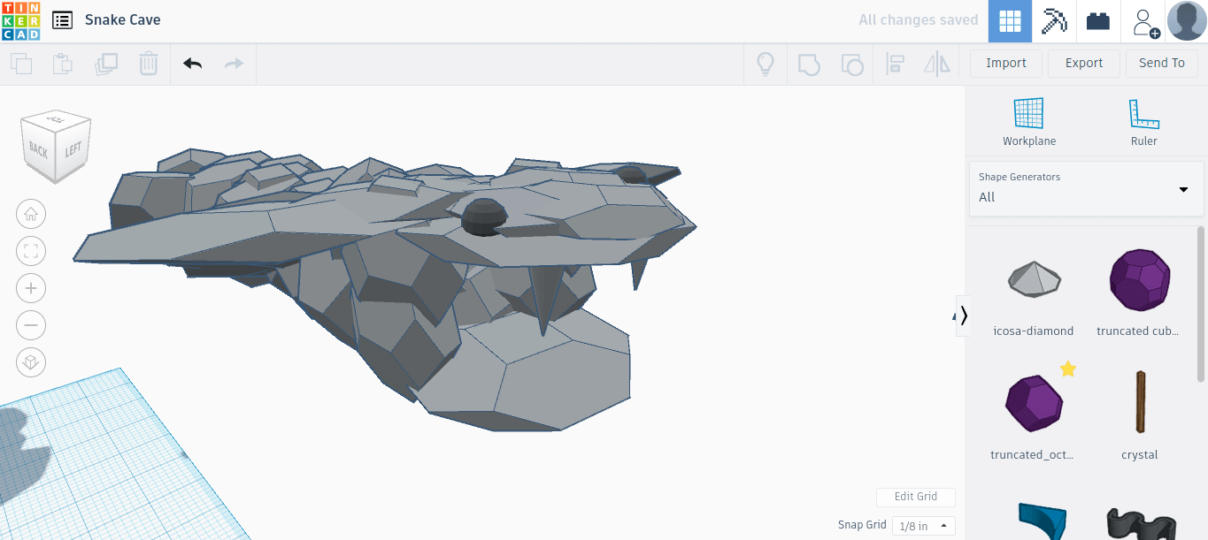Switch to orthographic view mode
The image size is (1208, 540).
click(31, 362)
